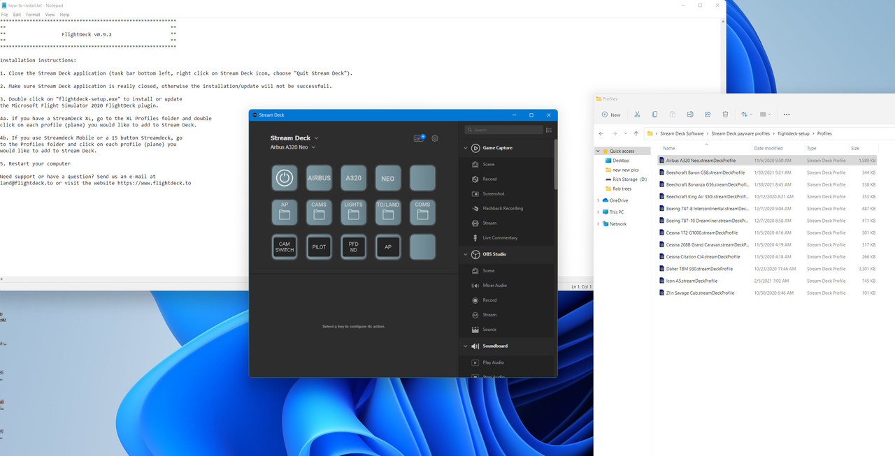The image size is (895, 456).
Task: Collapse the OBS Studio category
Action: (x=466, y=254)
